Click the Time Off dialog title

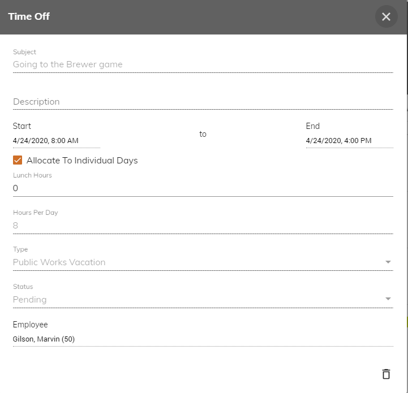pyautogui.click(x=29, y=16)
